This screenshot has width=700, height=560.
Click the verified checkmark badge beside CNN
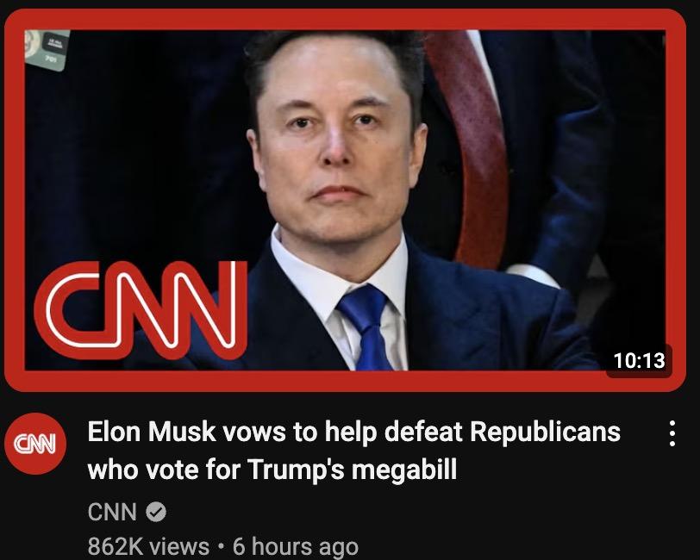(156, 512)
